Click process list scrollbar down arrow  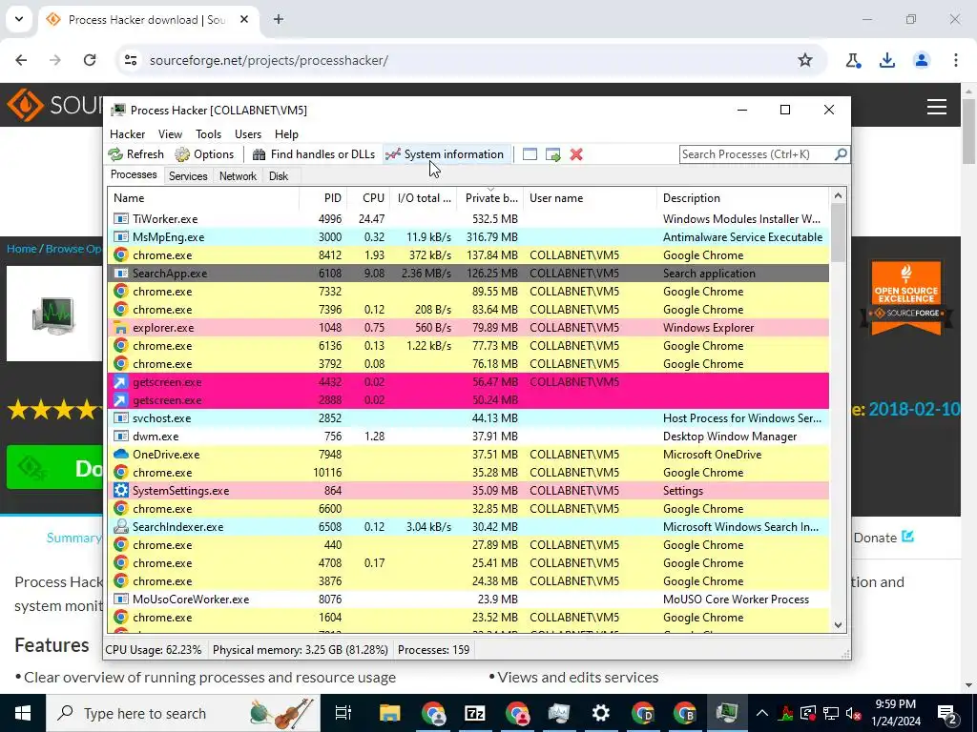coord(838,625)
